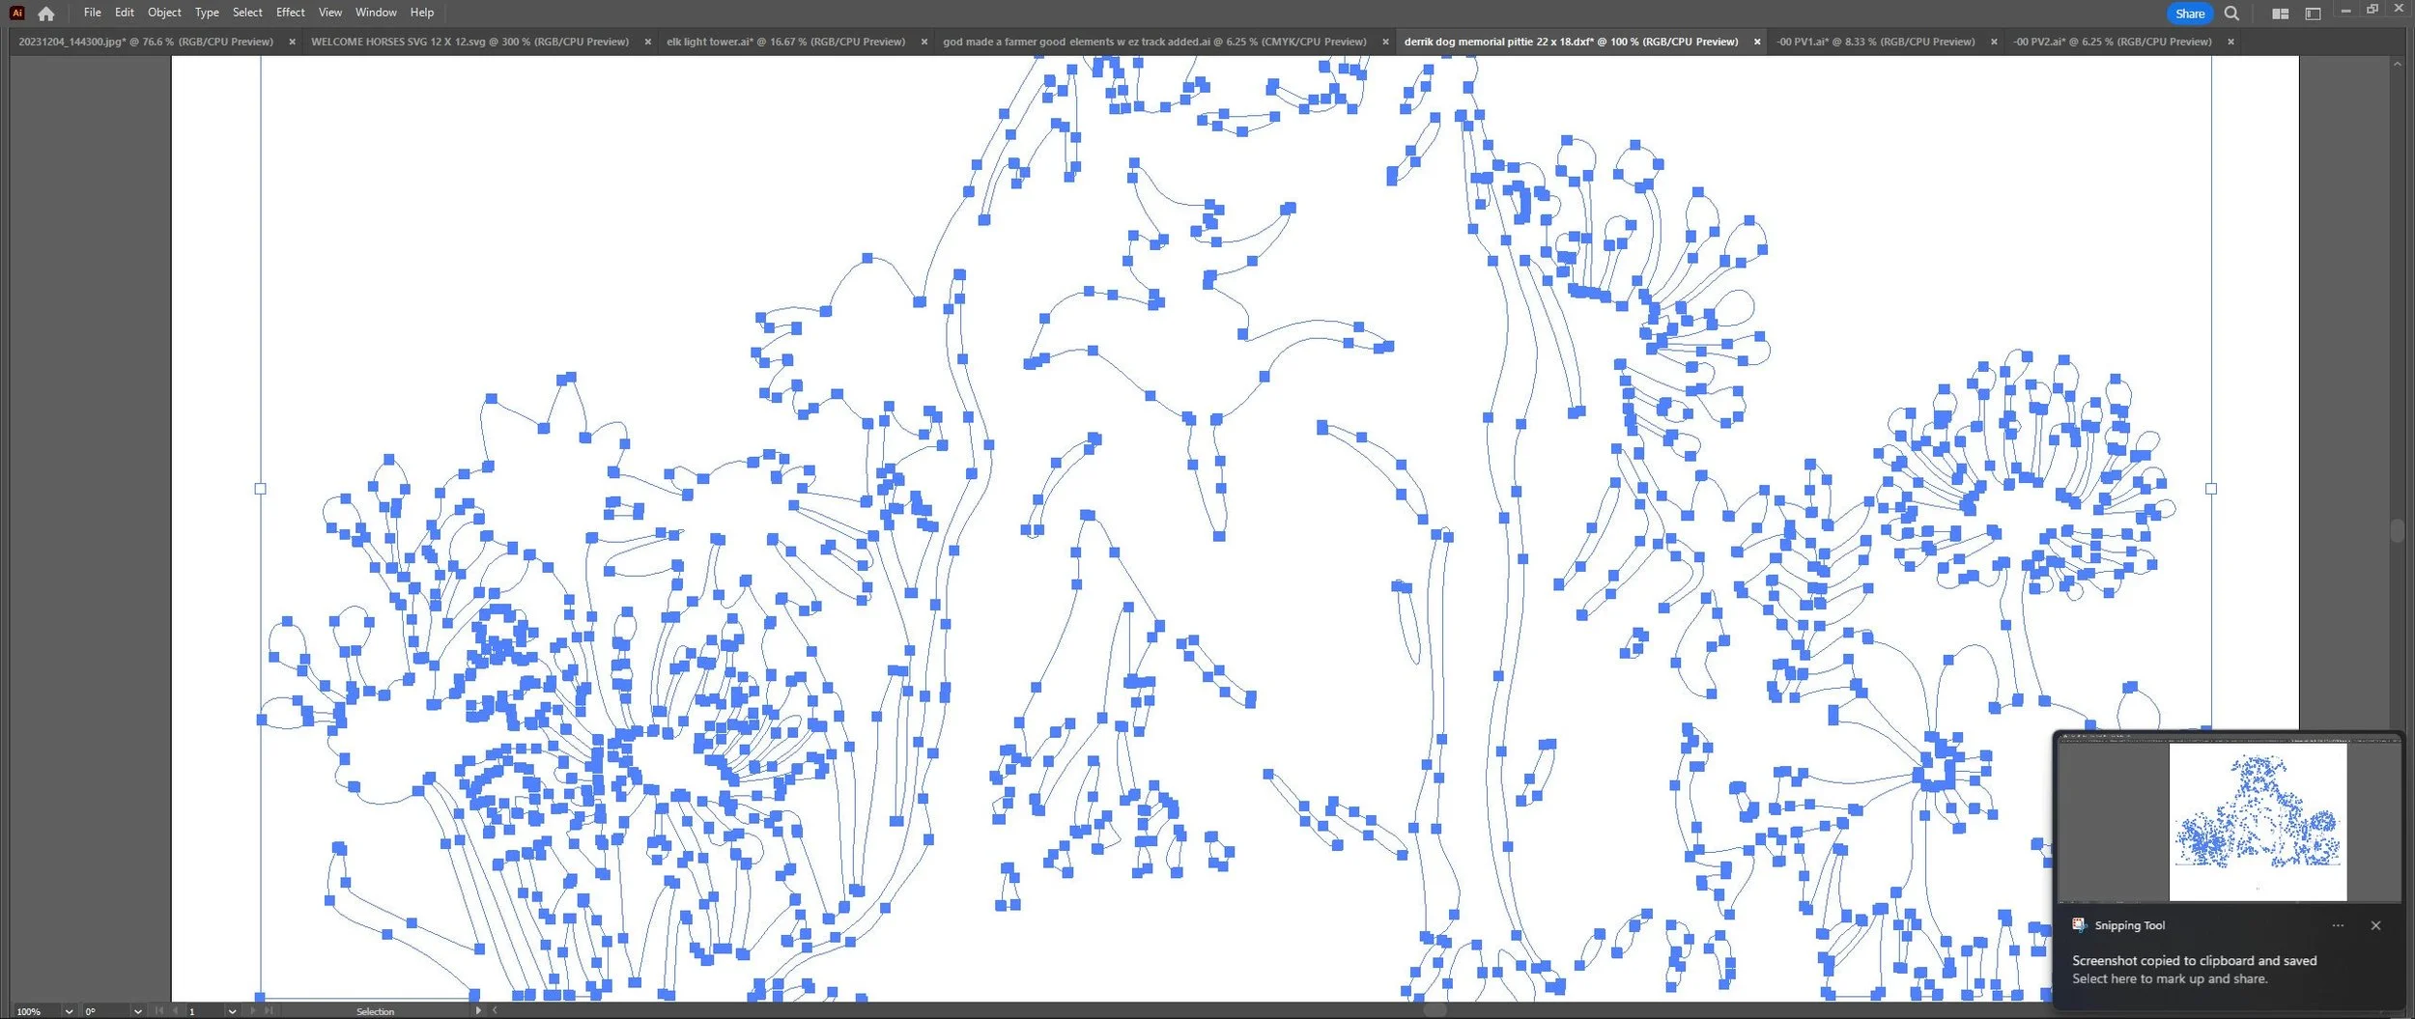
Task: Restore down the Illustrator window
Action: point(2372,9)
